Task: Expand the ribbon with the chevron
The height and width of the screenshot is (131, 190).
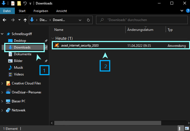Action: pyautogui.click(x=182, y=11)
